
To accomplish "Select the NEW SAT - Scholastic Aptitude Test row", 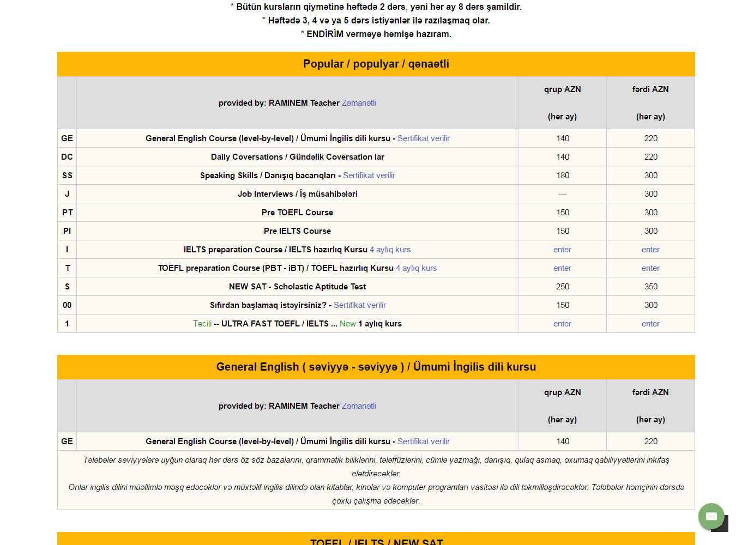I will tap(297, 287).
